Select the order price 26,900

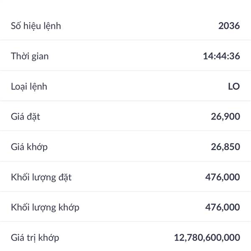tap(225, 116)
